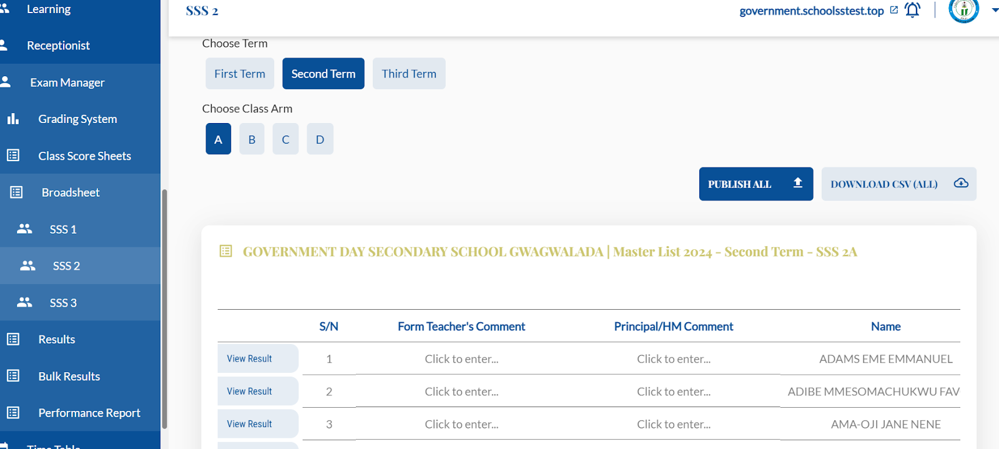The height and width of the screenshot is (449, 999).
Task: Choose class arm C
Action: click(x=285, y=139)
